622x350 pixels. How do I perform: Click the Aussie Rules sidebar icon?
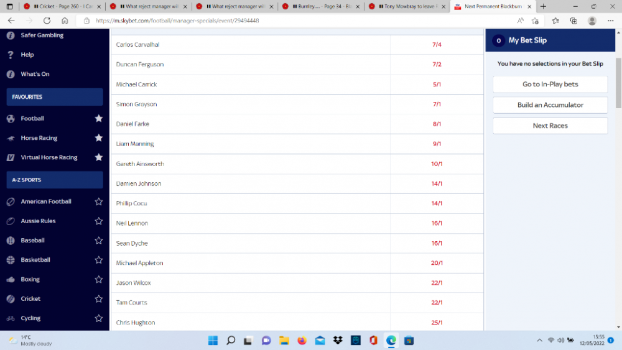click(11, 221)
